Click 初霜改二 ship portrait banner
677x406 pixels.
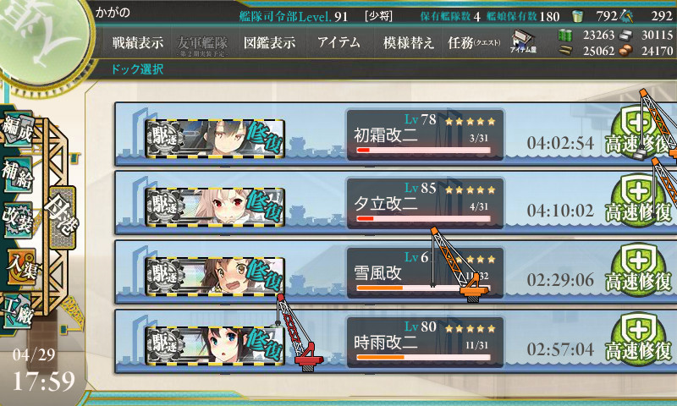click(215, 139)
